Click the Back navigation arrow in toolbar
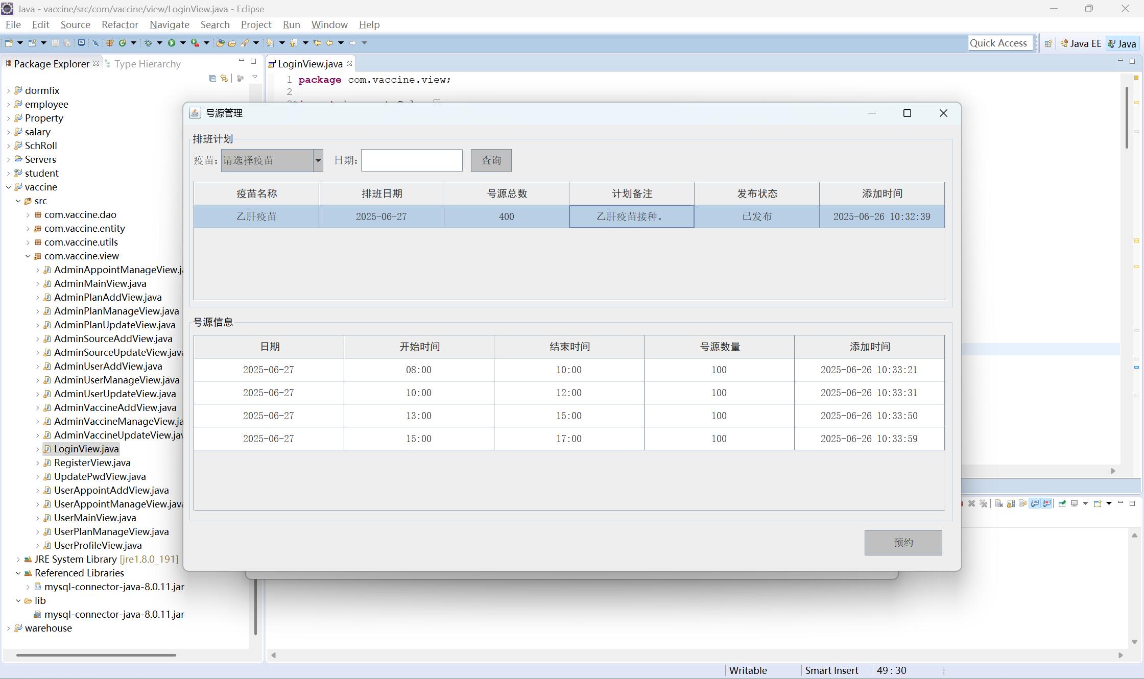The height and width of the screenshot is (679, 1144). pos(329,43)
